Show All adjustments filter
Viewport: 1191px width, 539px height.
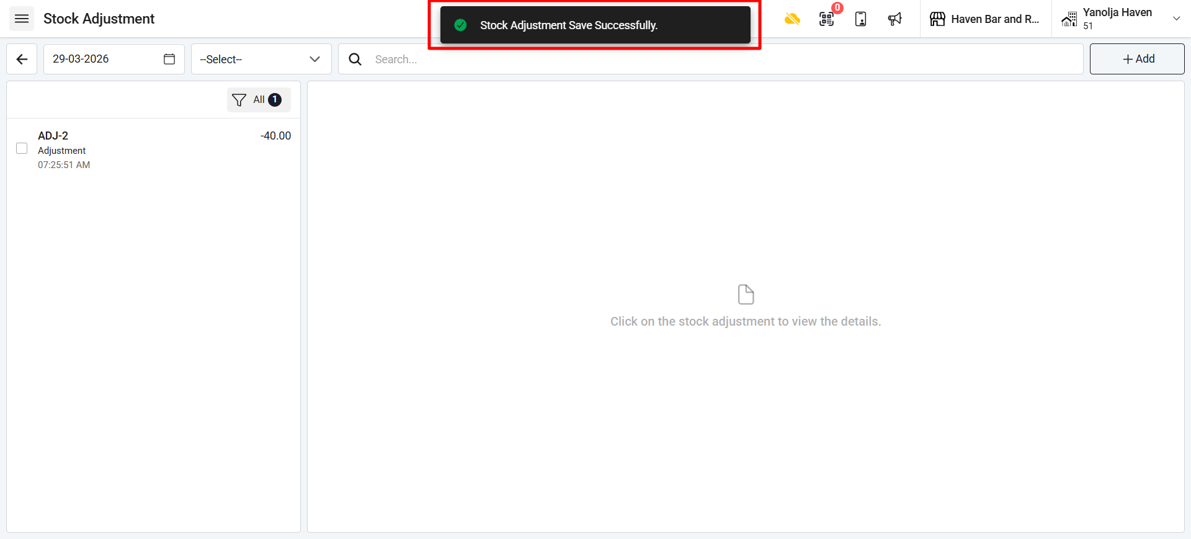click(259, 100)
